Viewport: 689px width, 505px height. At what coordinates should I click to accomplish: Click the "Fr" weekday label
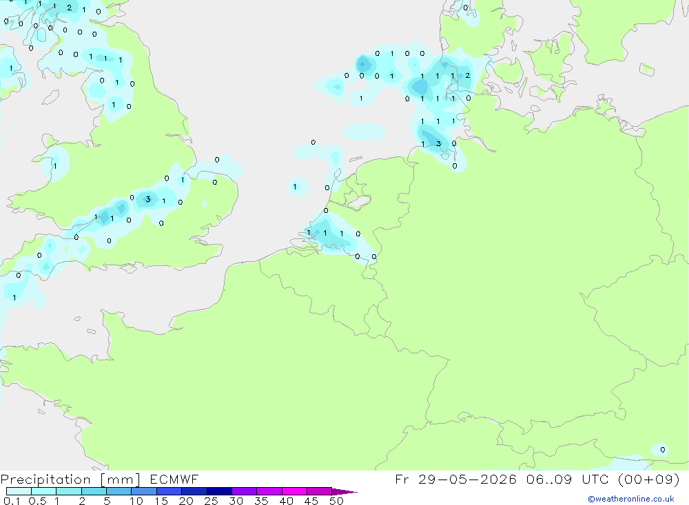pyautogui.click(x=402, y=479)
